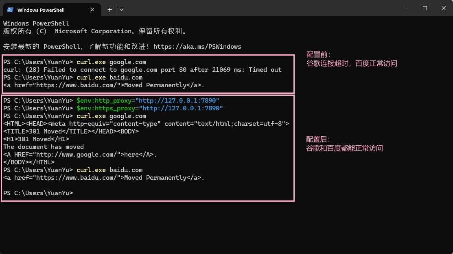Viewport: 453px width, 254px height.
Task: Open a new tab with plus button
Action: (x=109, y=9)
